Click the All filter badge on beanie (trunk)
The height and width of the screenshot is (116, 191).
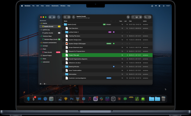pos(104,24)
